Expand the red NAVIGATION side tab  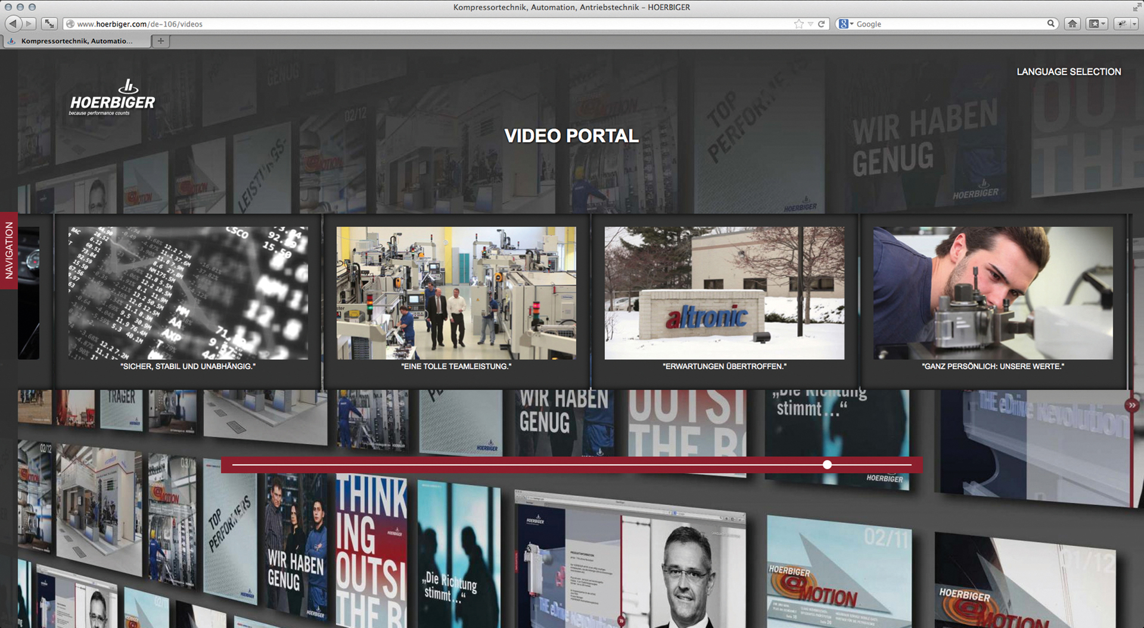pos(9,251)
